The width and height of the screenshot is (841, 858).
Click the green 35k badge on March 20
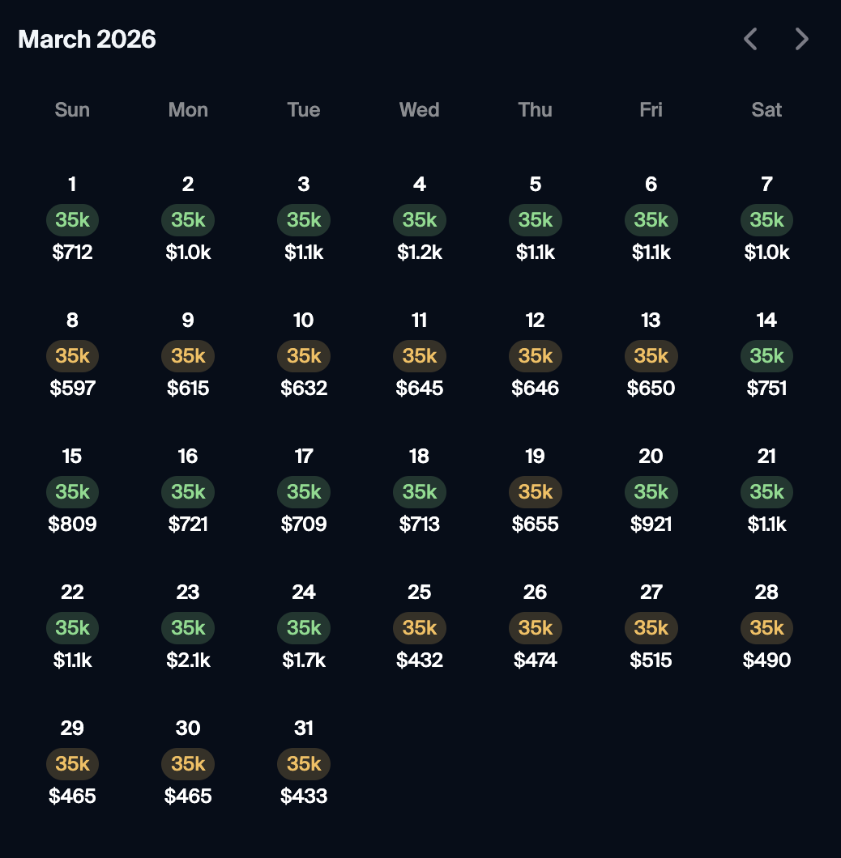651,491
